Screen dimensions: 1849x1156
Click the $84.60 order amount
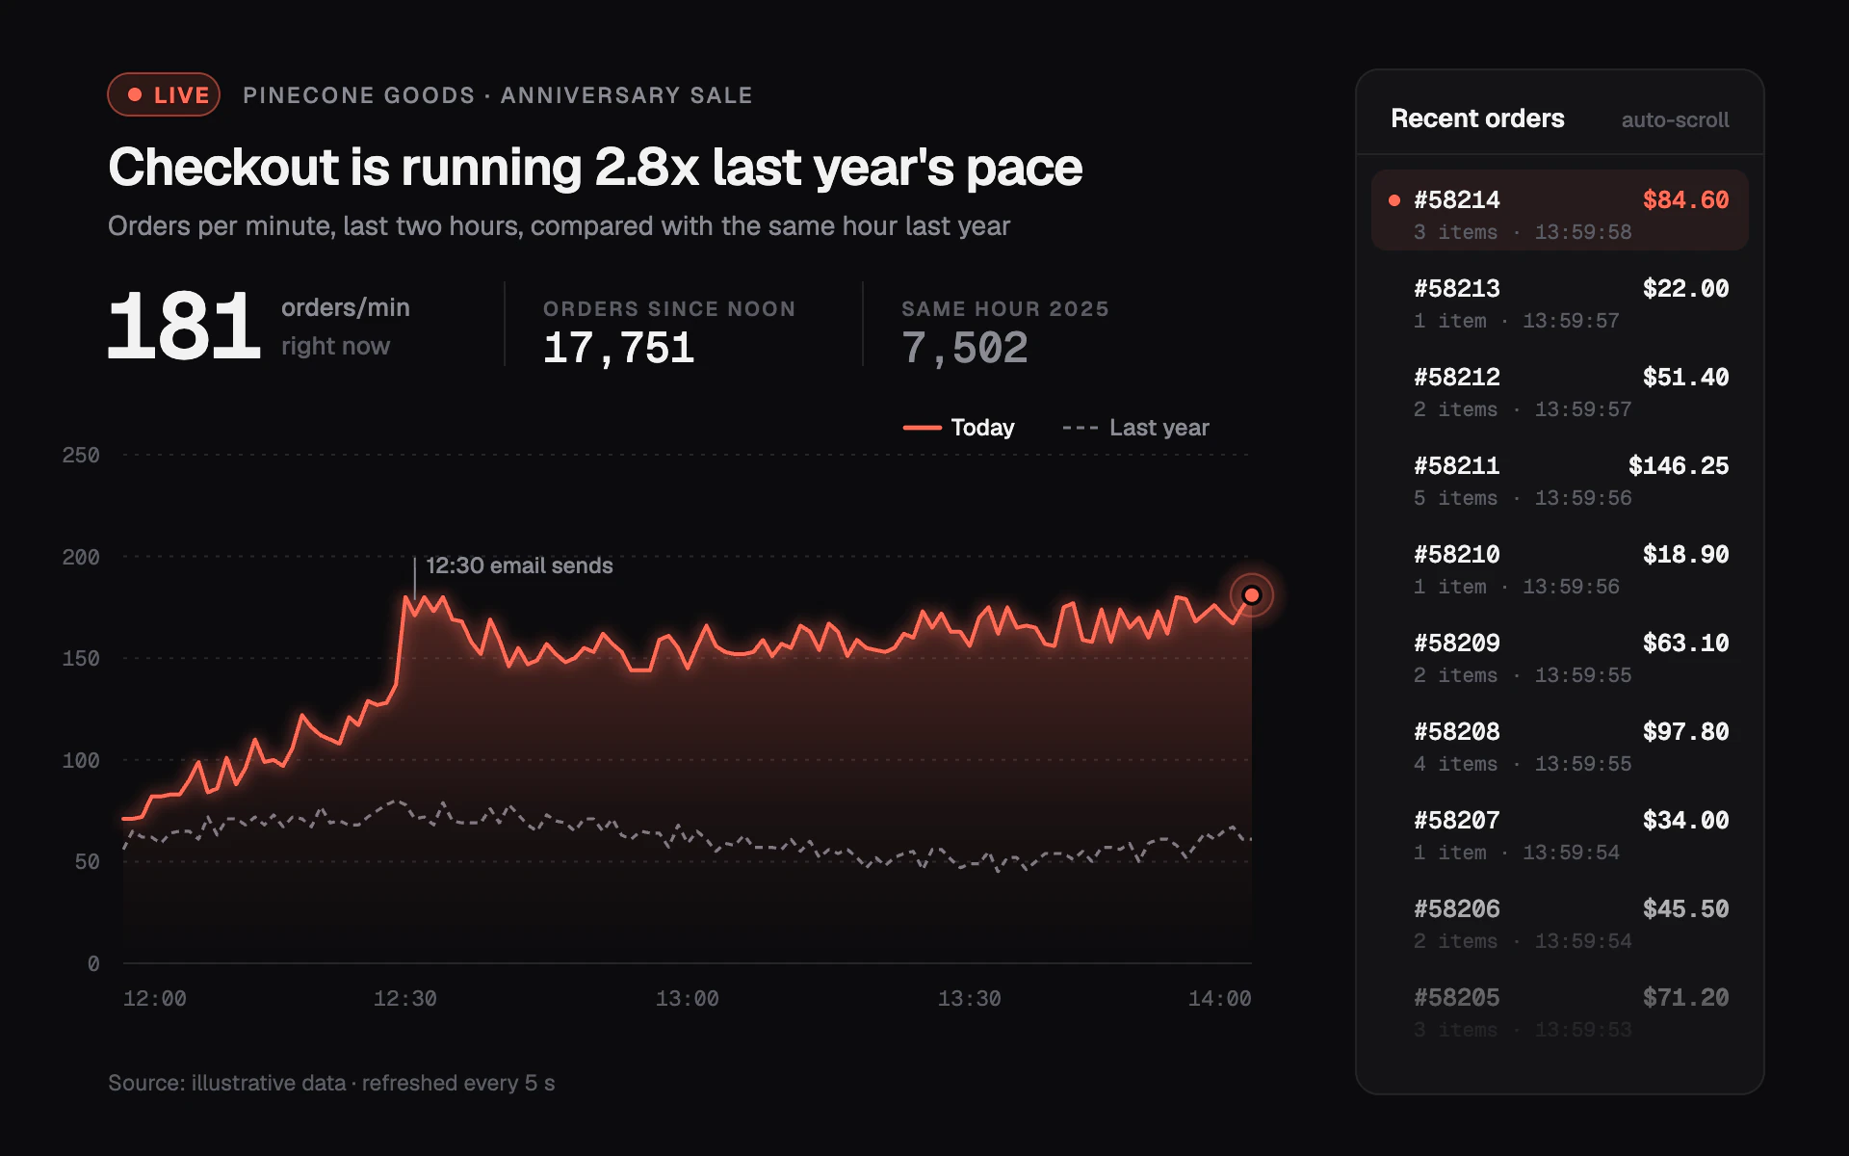click(1685, 199)
